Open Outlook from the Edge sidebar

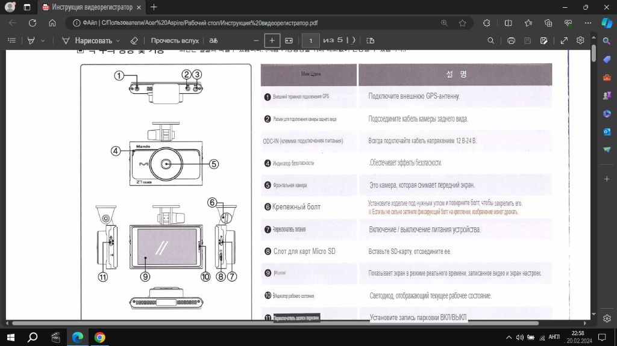point(607,132)
